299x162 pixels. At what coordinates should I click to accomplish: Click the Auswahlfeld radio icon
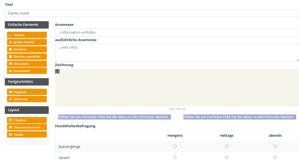tap(10, 71)
